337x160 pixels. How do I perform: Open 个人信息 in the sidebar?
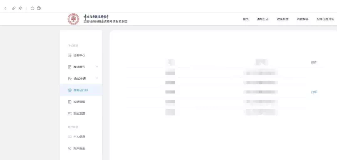pyautogui.click(x=79, y=137)
